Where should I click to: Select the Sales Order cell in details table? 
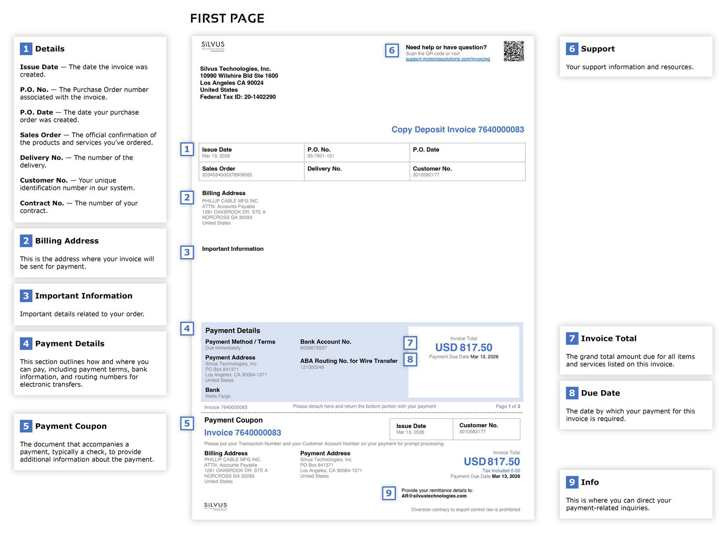pyautogui.click(x=251, y=171)
